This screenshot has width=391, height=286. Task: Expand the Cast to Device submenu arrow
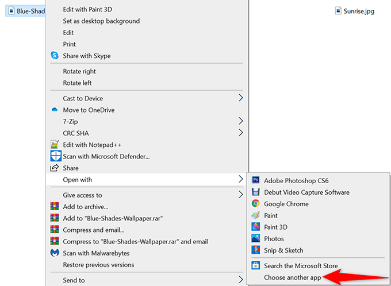[x=241, y=98]
